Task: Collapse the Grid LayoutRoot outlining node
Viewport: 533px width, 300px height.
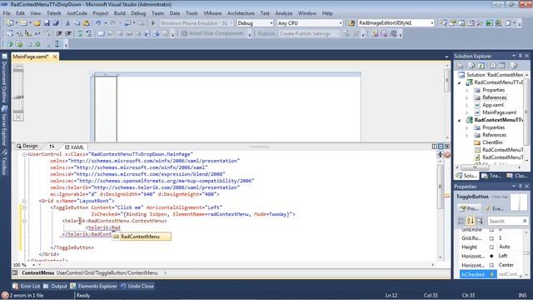Action: point(24,201)
